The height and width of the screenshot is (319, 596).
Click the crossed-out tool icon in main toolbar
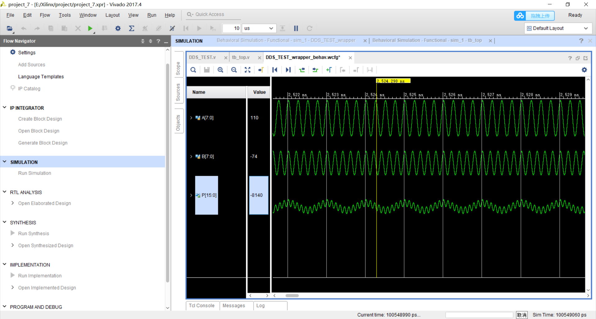click(x=172, y=28)
